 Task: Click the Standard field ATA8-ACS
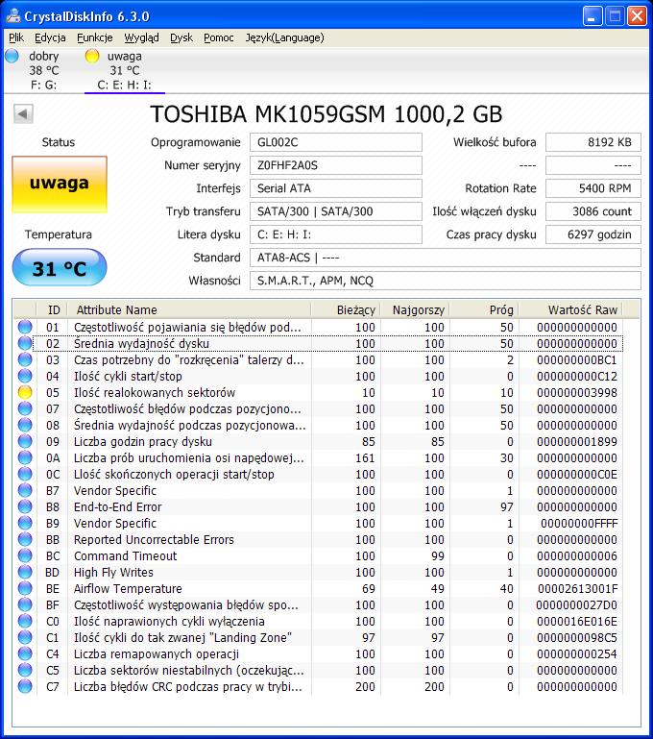[x=446, y=258]
